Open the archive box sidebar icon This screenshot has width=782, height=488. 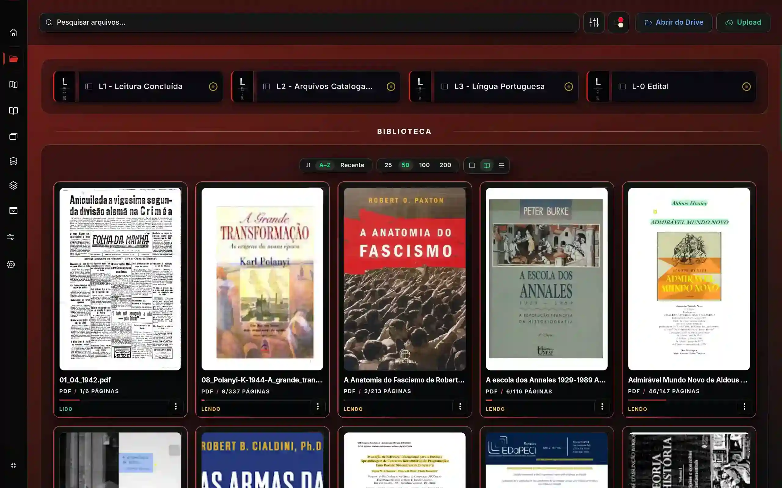(x=13, y=211)
